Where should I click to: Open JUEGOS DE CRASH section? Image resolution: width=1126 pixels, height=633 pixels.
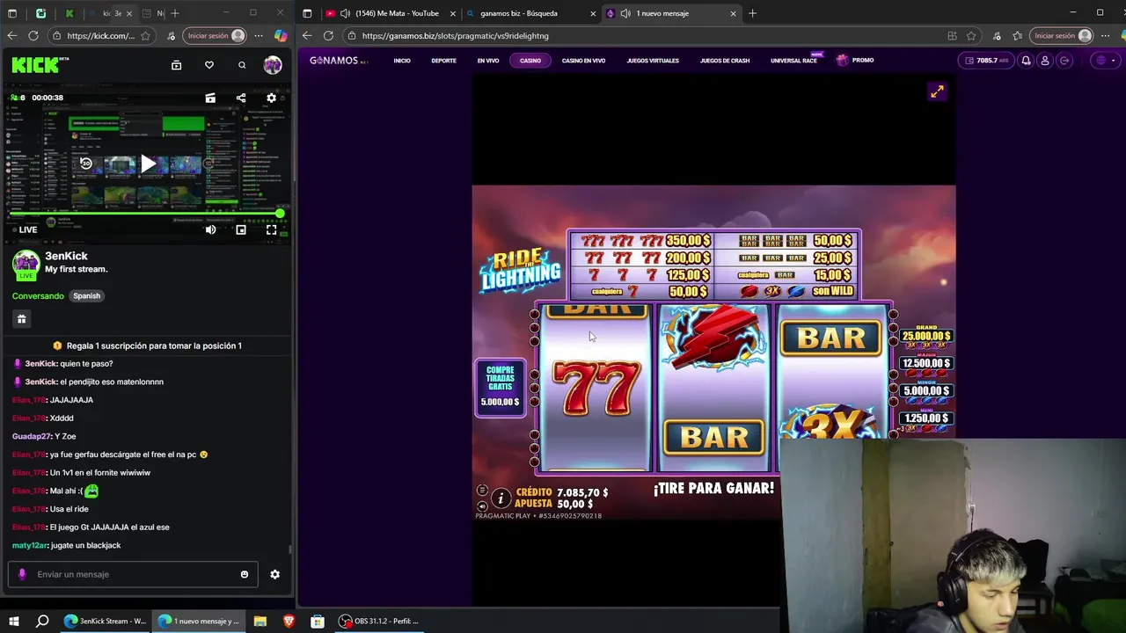(x=725, y=61)
